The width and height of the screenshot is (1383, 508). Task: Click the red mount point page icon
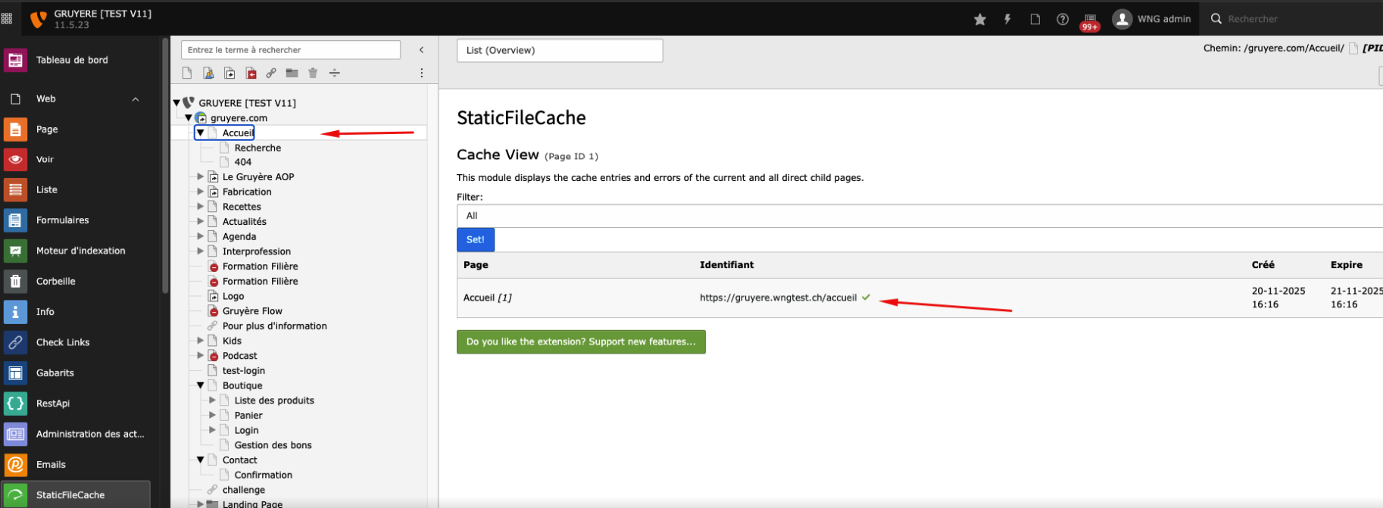[251, 73]
